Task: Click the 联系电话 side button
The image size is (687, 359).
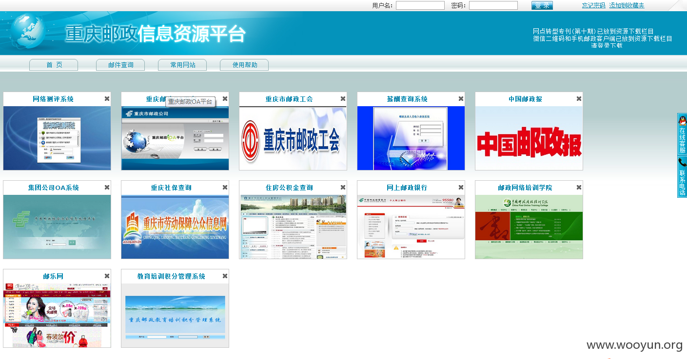Action: pyautogui.click(x=682, y=177)
